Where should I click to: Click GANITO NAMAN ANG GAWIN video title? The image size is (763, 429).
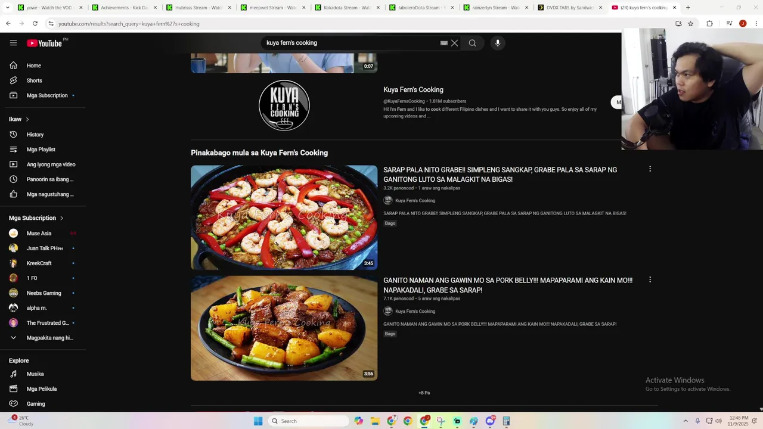508,285
